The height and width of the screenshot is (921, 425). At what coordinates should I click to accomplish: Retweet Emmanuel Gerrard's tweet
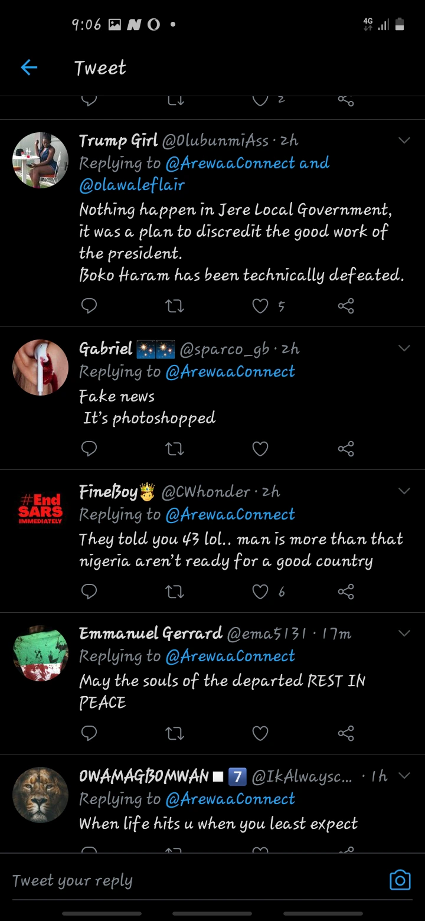[x=175, y=733]
